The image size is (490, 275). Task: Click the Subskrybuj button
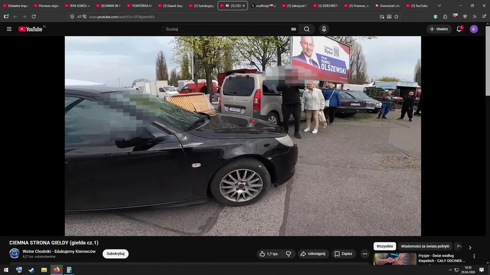click(x=116, y=254)
